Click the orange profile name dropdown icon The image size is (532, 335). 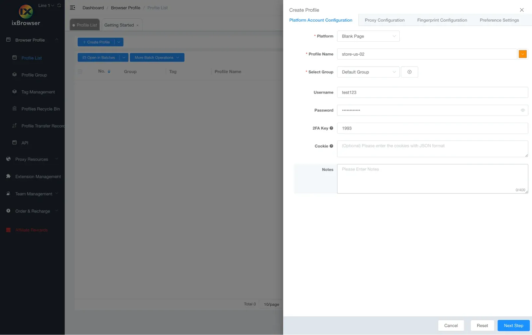tap(522, 54)
